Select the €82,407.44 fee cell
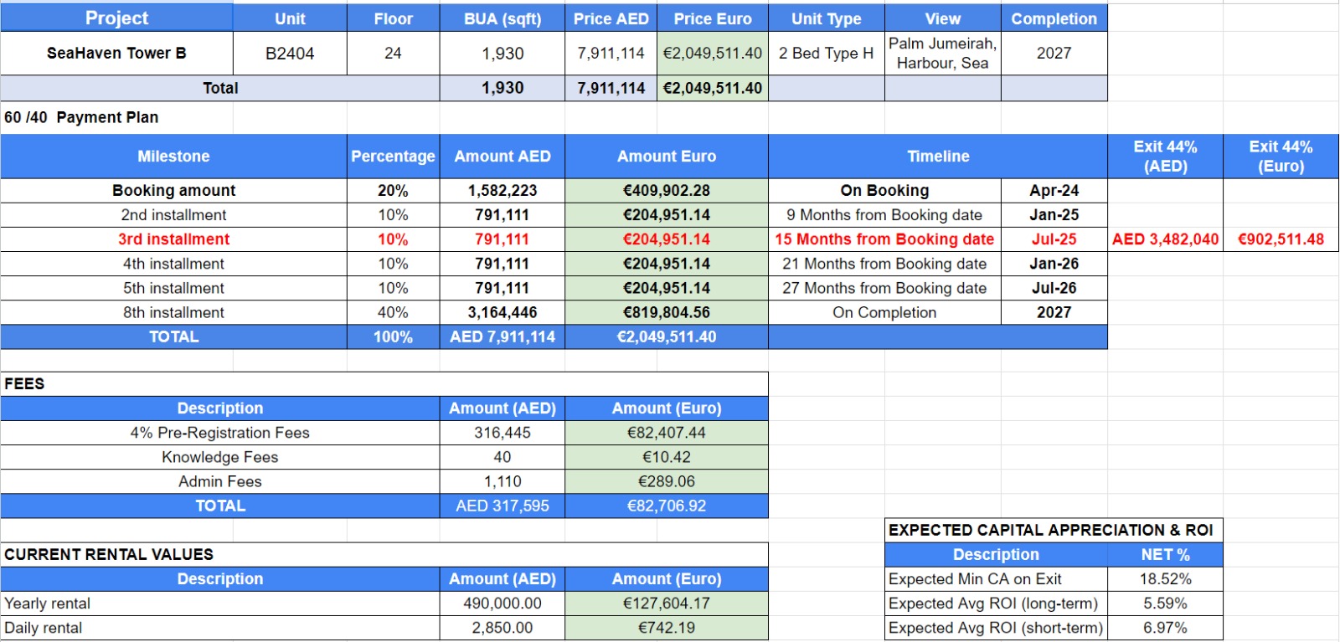 pos(667,433)
